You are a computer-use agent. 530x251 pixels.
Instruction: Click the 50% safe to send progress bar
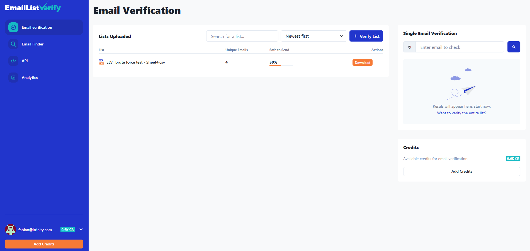pos(281,65)
